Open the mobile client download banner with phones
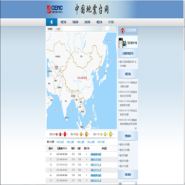Viewport: 185px width, 185px height. point(128,42)
